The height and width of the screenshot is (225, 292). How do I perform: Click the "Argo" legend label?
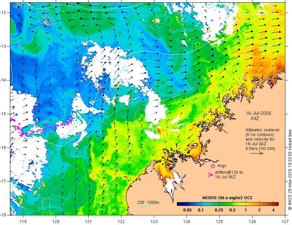[x=222, y=166]
